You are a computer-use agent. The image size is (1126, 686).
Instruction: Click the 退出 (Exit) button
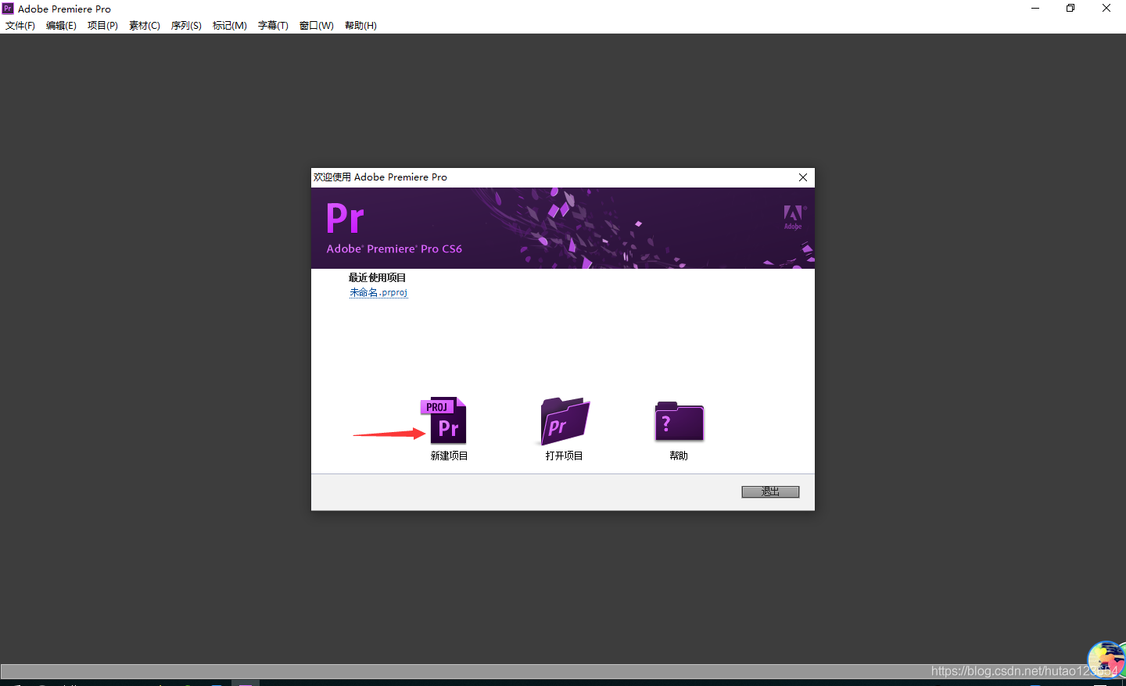click(770, 491)
